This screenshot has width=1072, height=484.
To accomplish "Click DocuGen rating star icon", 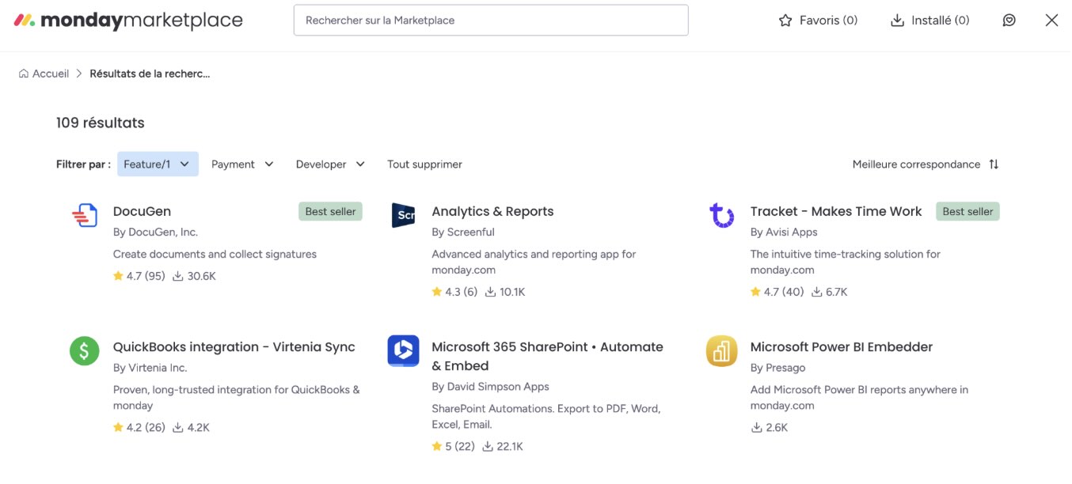I will 118,276.
